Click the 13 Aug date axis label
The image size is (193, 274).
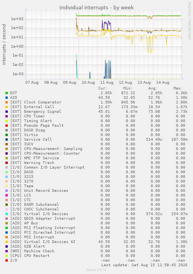click(144, 83)
